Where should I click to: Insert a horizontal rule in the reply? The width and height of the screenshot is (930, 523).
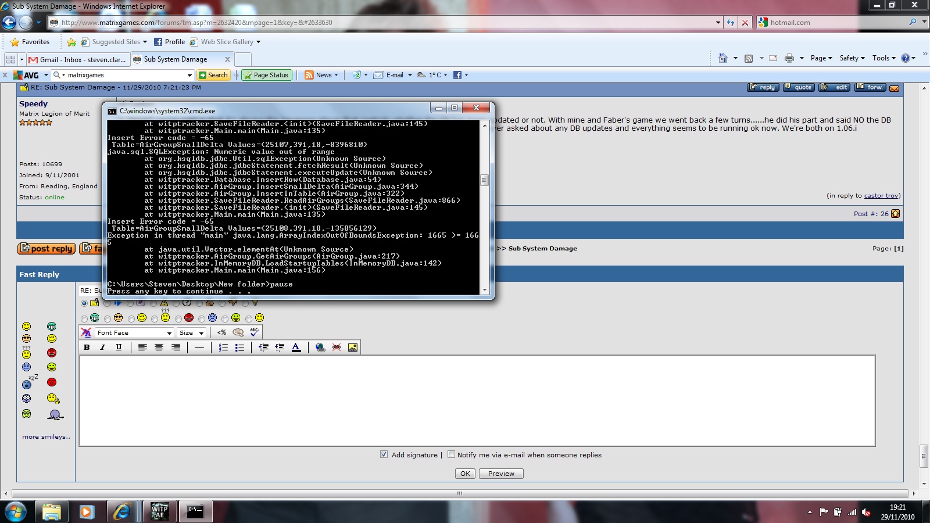point(199,348)
